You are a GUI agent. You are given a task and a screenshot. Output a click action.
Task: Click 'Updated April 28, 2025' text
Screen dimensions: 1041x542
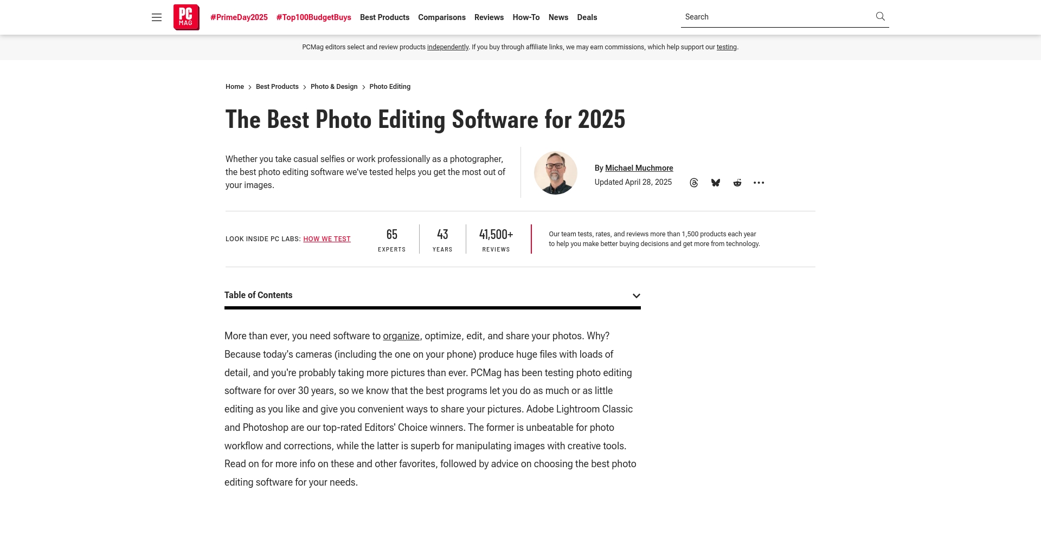(633, 182)
